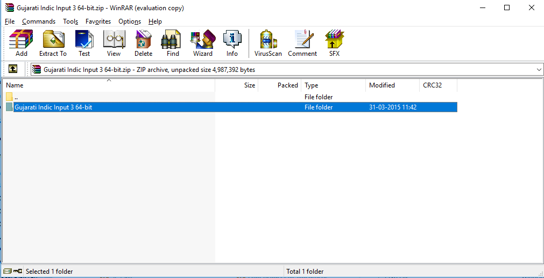Image resolution: width=544 pixels, height=278 pixels.
Task: Show archive Info
Action: 232,43
